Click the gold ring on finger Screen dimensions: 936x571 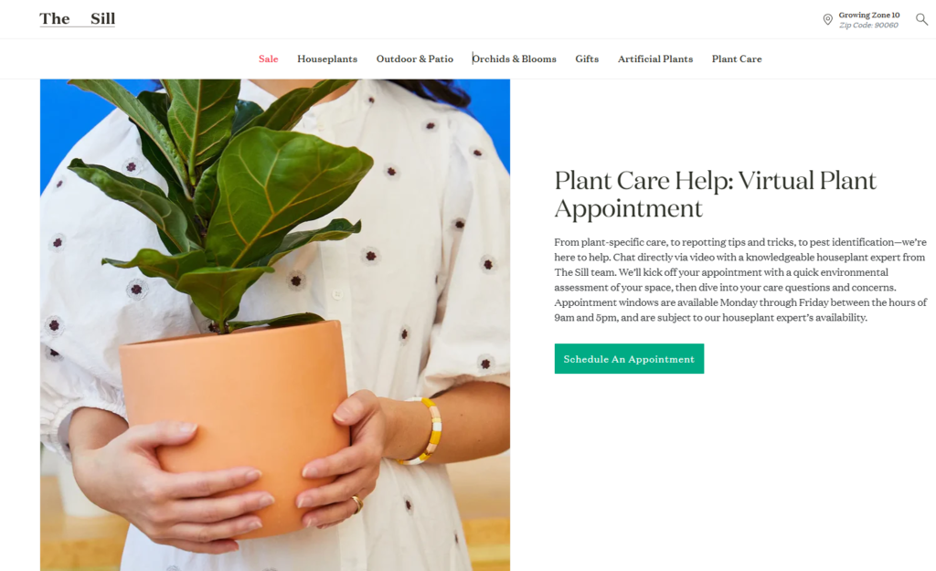click(x=357, y=503)
